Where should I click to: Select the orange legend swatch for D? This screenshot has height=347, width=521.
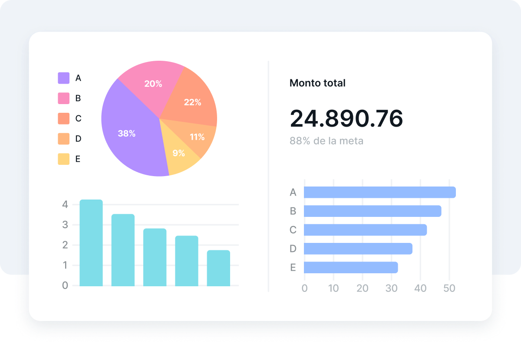(x=64, y=139)
